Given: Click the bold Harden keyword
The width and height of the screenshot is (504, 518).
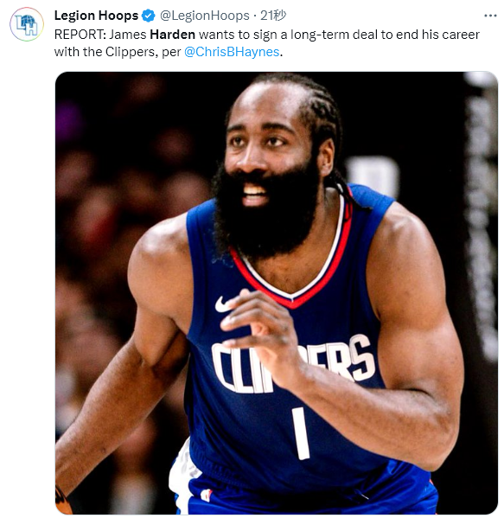Looking at the screenshot, I should [x=172, y=35].
